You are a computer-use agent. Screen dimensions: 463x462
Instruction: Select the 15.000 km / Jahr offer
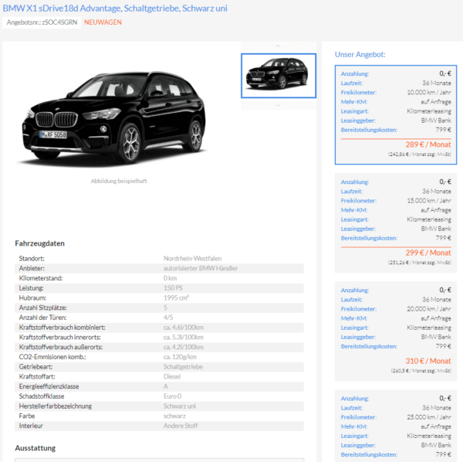[396, 223]
